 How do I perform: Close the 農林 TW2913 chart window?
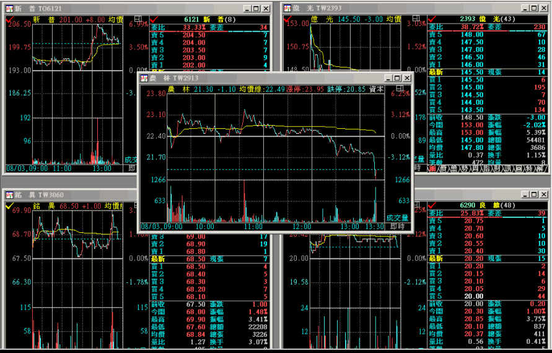(x=407, y=78)
